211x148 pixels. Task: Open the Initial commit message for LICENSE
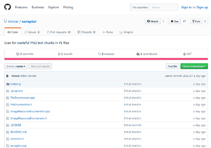click(133, 125)
